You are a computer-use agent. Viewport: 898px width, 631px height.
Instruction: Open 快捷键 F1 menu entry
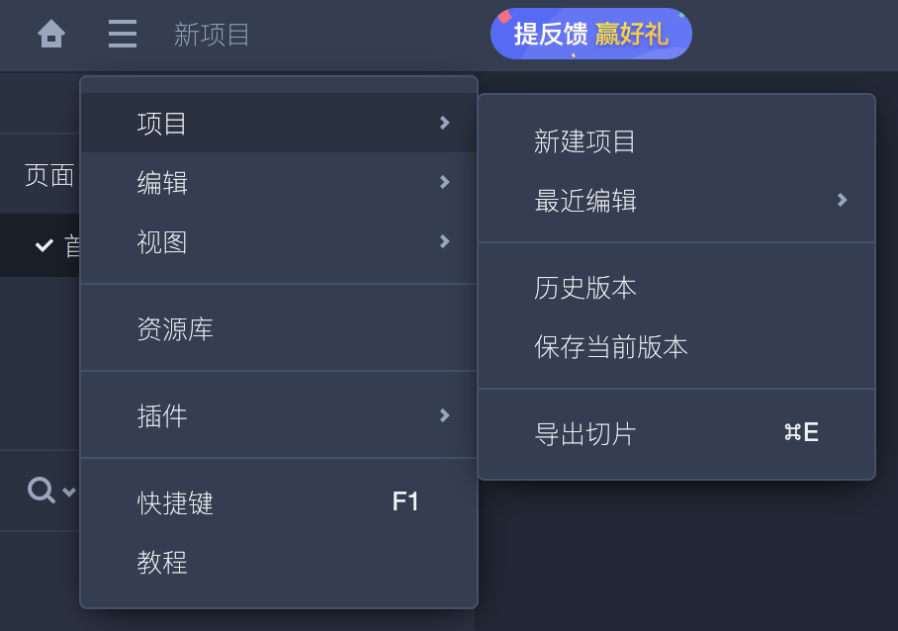279,503
